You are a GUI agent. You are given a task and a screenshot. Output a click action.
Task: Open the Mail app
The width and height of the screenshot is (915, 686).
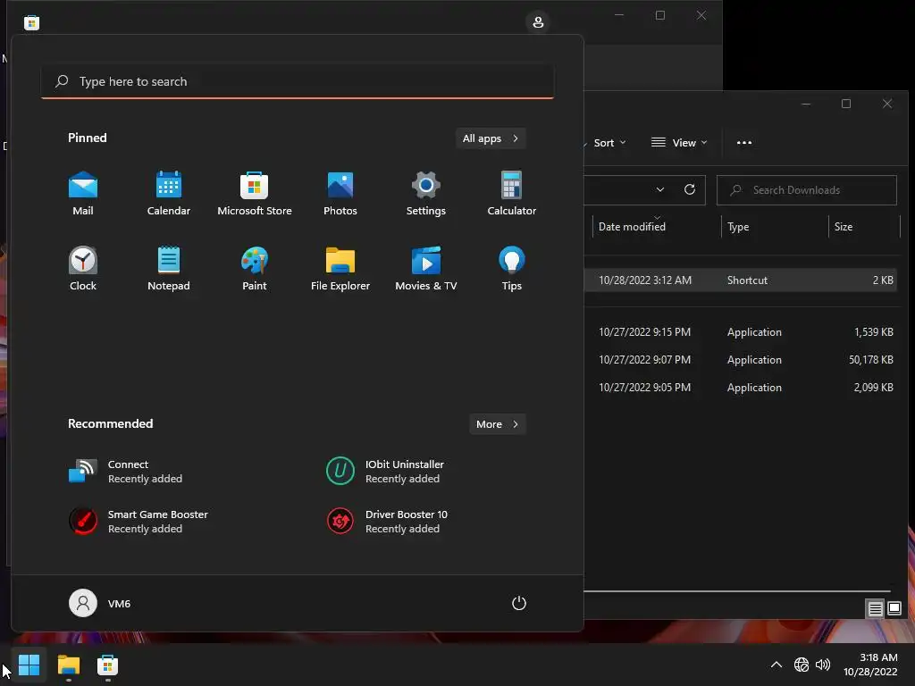pyautogui.click(x=83, y=194)
